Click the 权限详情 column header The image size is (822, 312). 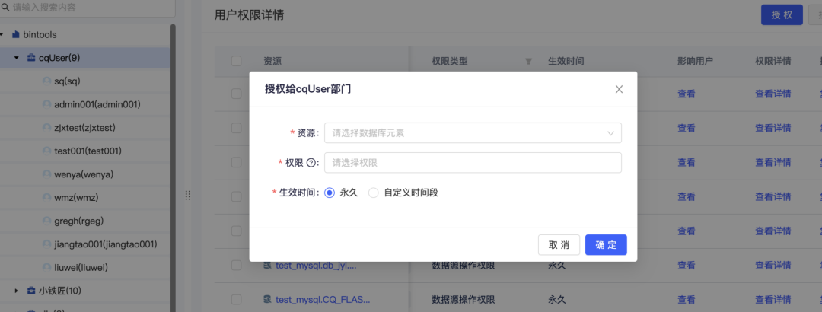(773, 62)
